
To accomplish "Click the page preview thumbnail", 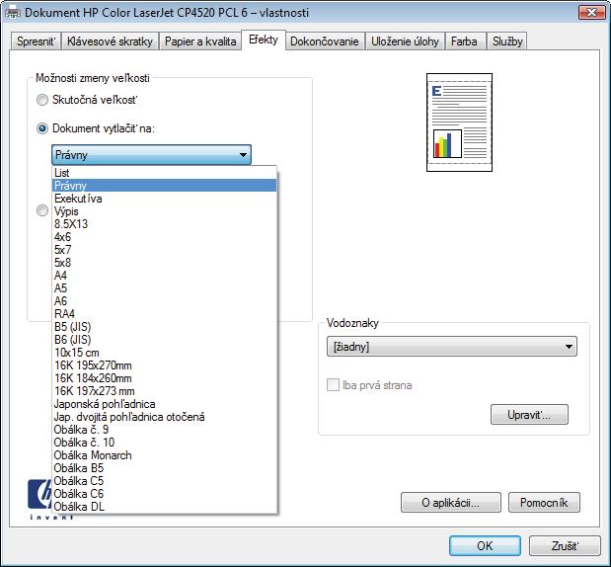I will click(459, 122).
